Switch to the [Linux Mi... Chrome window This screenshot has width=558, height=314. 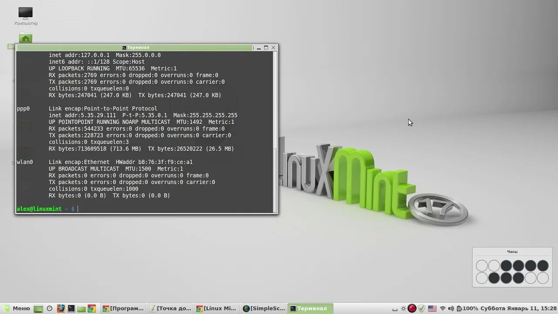coord(216,308)
